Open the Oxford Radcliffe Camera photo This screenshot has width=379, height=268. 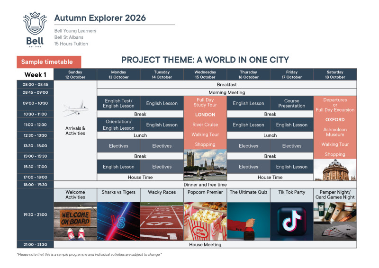click(334, 170)
